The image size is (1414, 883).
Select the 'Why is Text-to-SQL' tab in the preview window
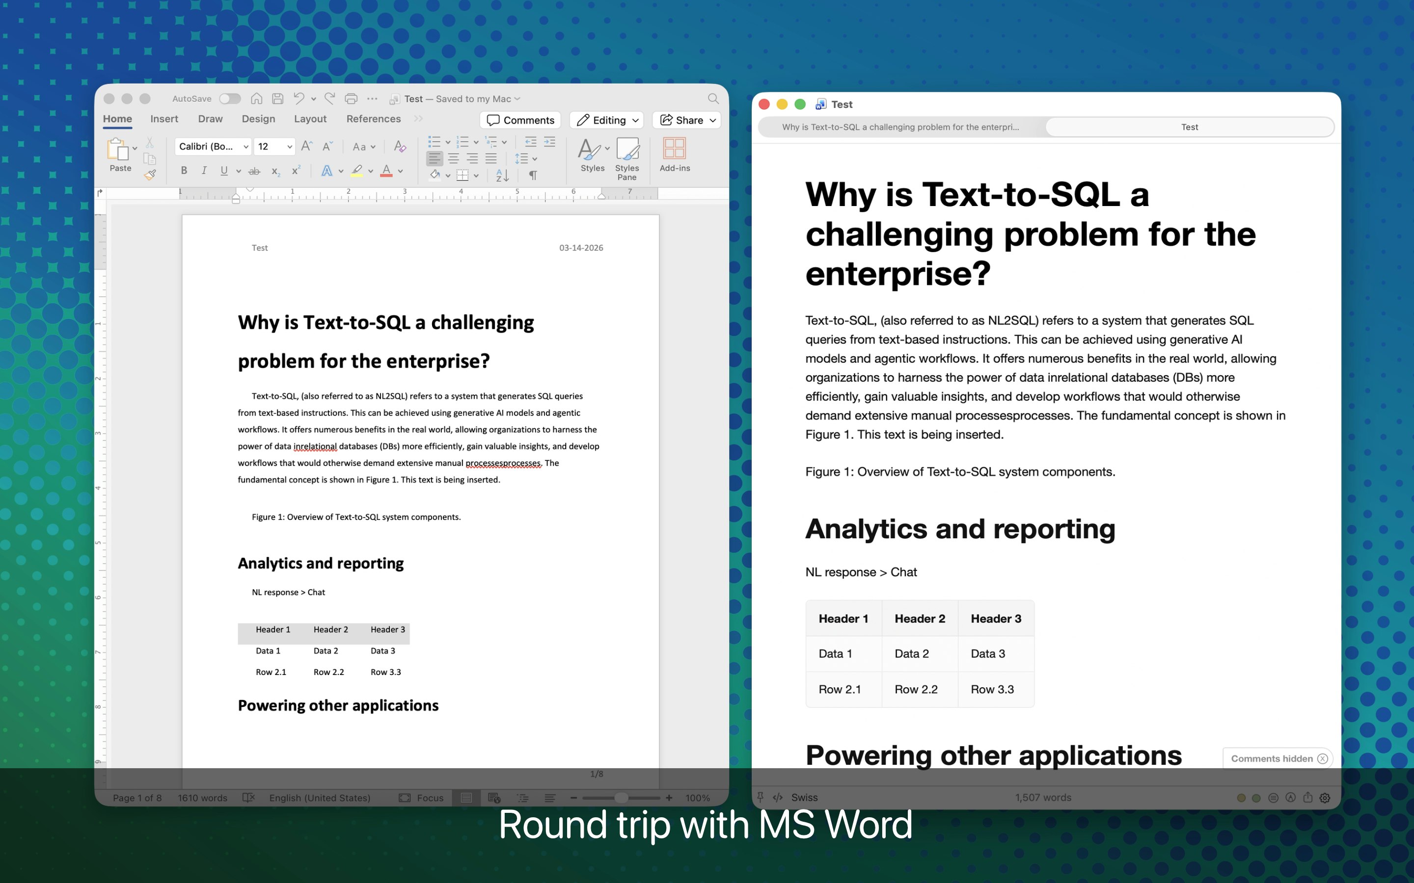tap(901, 127)
